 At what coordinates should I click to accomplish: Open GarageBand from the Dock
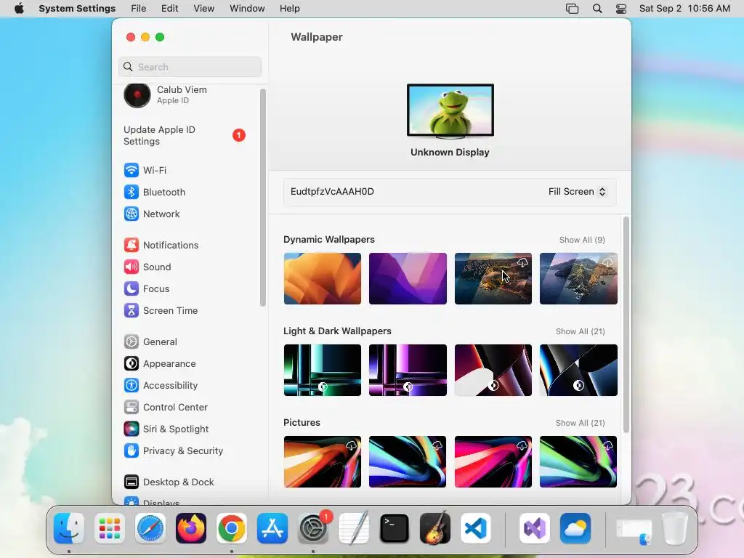435,527
